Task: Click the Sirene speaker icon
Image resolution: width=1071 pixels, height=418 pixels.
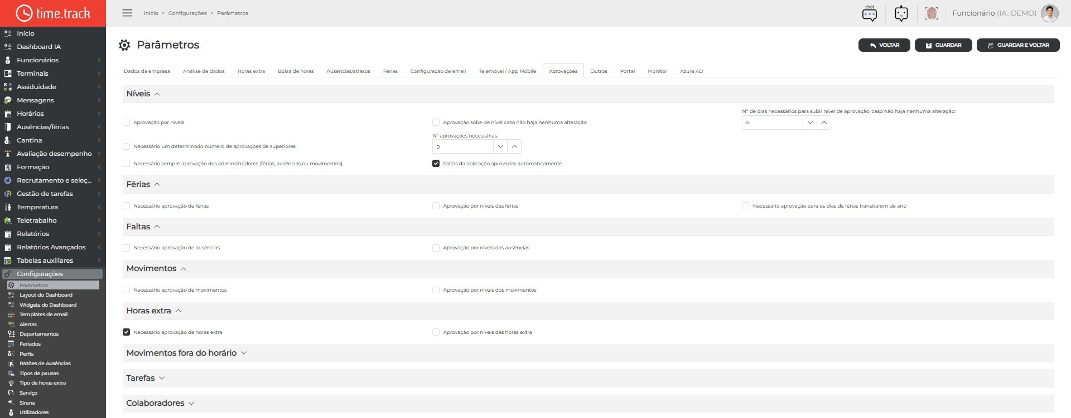Action: tap(11, 402)
